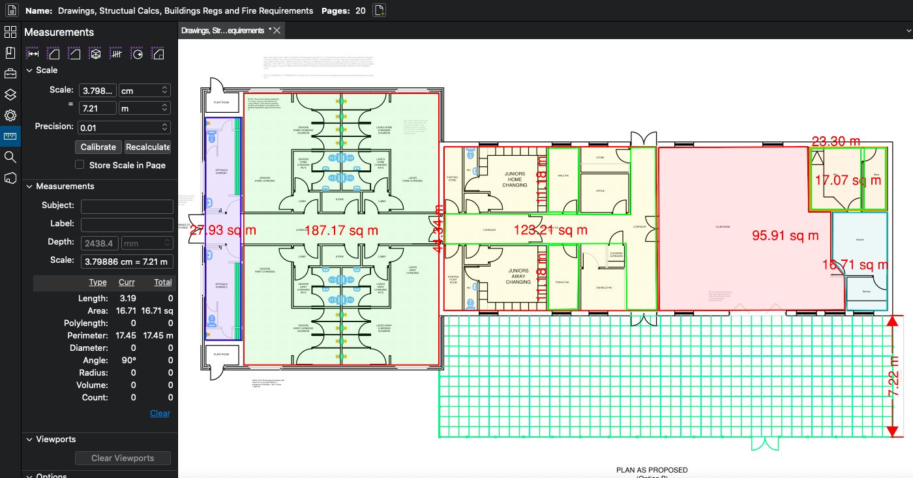913x478 pixels.
Task: Focus the Depth 2438.4 field
Action: coord(100,243)
